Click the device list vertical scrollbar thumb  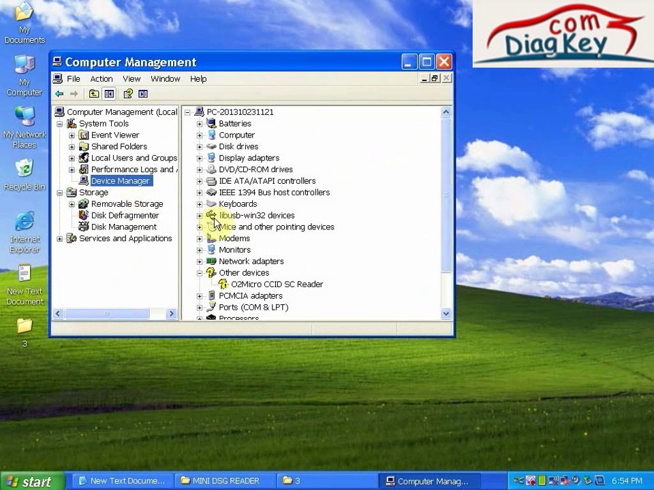[x=446, y=195]
